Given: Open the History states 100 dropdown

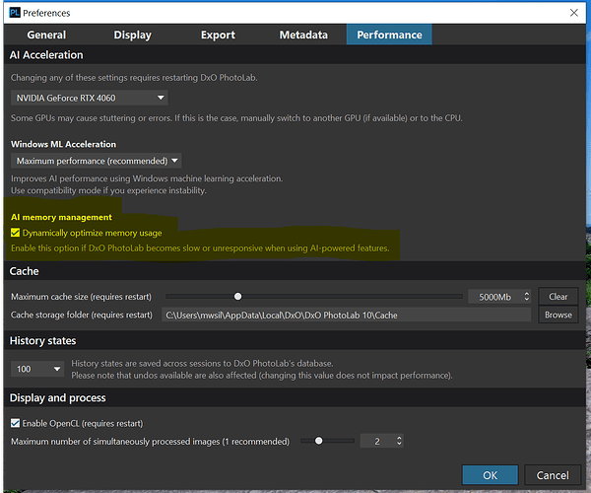Looking at the screenshot, I should coord(37,369).
